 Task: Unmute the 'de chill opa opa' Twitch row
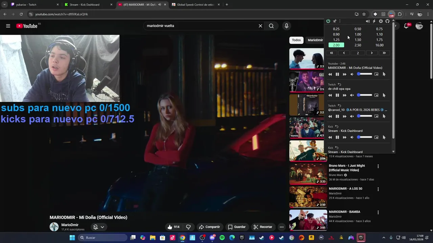352,95
